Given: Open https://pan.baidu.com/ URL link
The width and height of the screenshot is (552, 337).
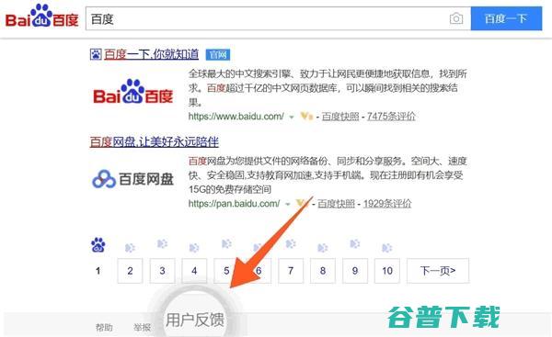Looking at the screenshot, I should [x=234, y=204].
